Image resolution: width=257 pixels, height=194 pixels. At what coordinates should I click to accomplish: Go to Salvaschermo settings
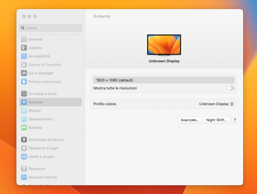(x=50, y=119)
